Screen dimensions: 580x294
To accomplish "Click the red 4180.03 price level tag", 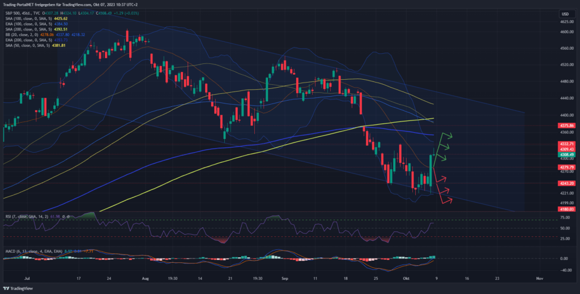I will click(567, 209).
